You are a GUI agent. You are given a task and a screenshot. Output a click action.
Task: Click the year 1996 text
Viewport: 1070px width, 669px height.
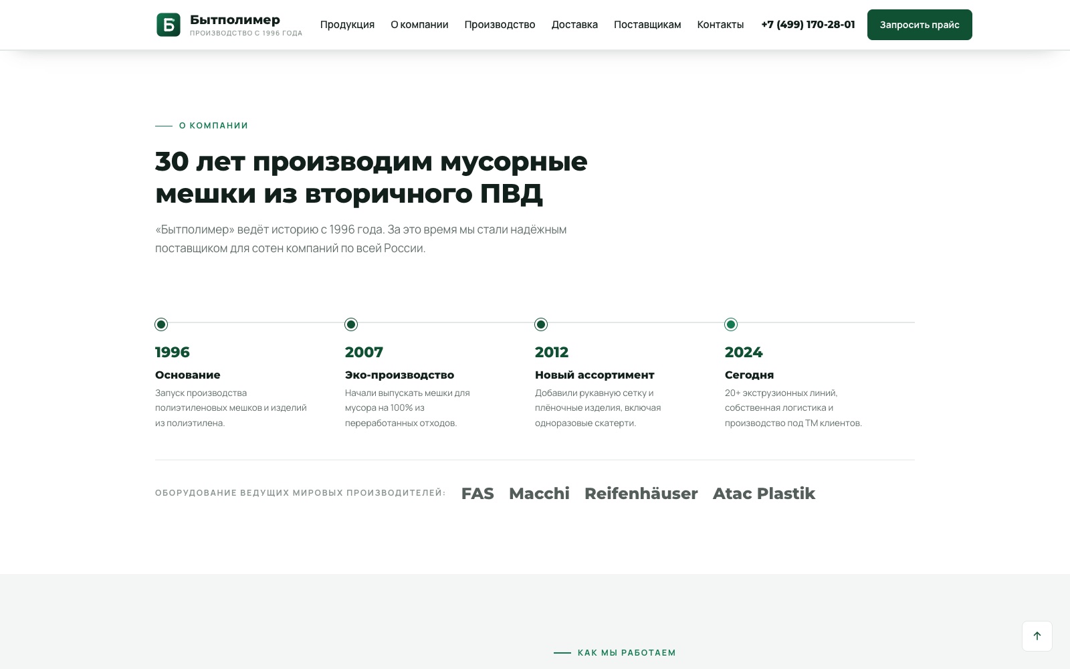point(173,352)
